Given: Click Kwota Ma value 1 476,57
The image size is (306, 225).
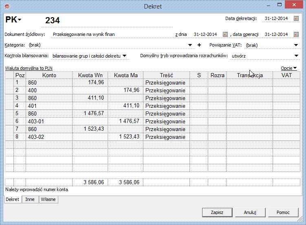Looking at the screenshot, I should pos(129,121).
